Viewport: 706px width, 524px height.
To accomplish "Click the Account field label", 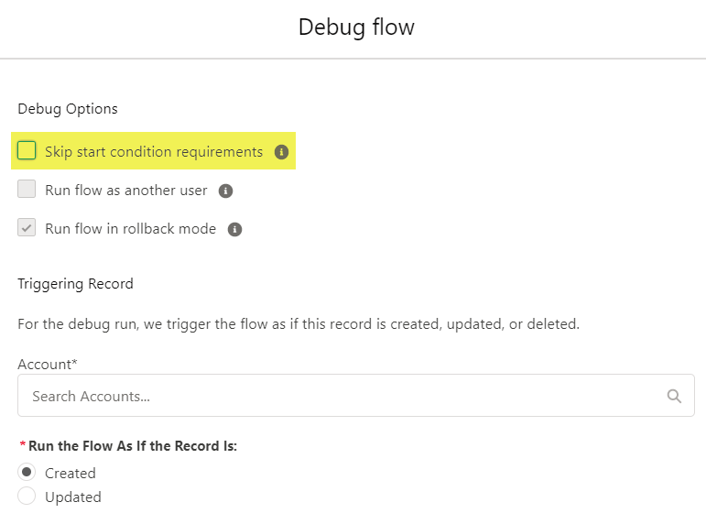I will pyautogui.click(x=48, y=364).
